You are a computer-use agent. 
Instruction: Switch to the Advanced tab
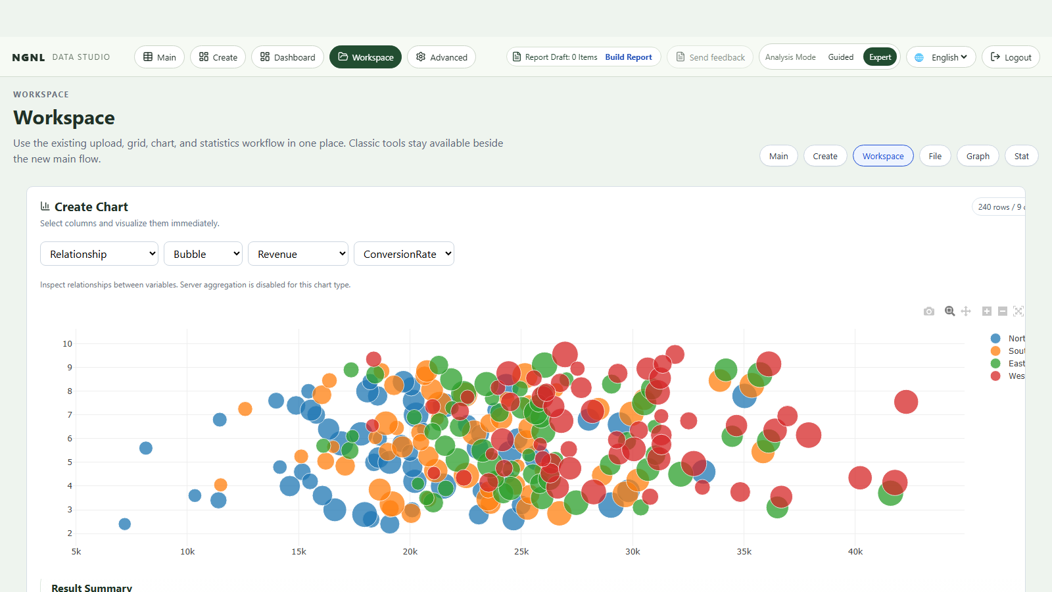pyautogui.click(x=441, y=57)
